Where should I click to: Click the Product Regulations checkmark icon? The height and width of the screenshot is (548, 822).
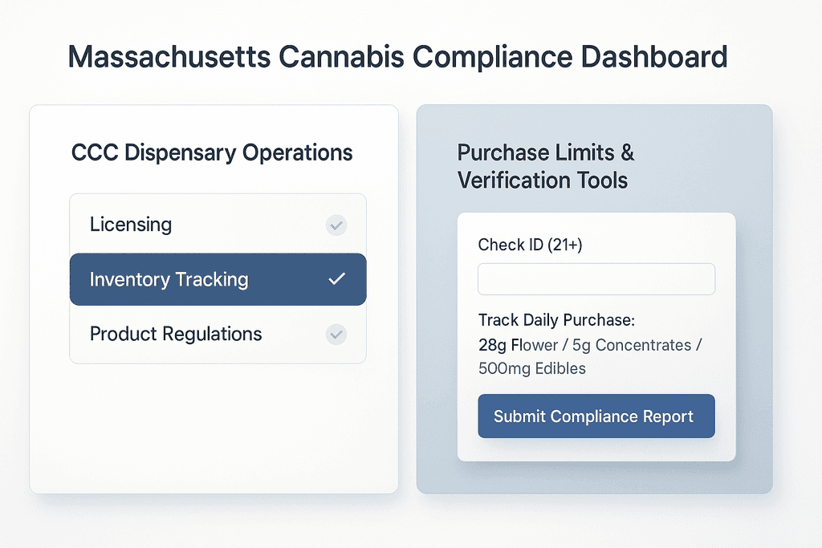click(336, 334)
